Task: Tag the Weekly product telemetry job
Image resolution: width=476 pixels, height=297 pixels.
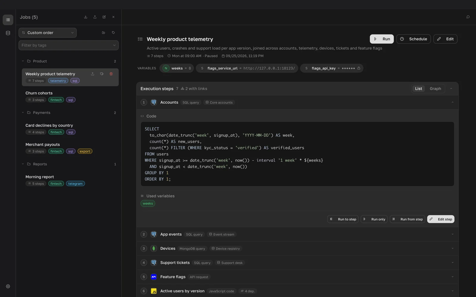Action: 102,74
